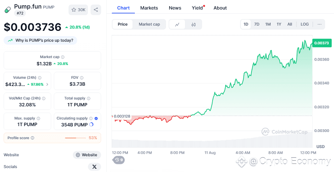This screenshot has width=334, height=172.
Task: Click the 11 Aug date label
Action: click(210, 153)
